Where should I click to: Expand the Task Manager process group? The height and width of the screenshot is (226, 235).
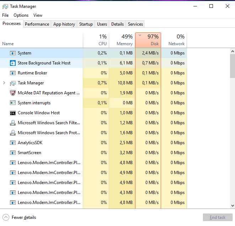4,83
